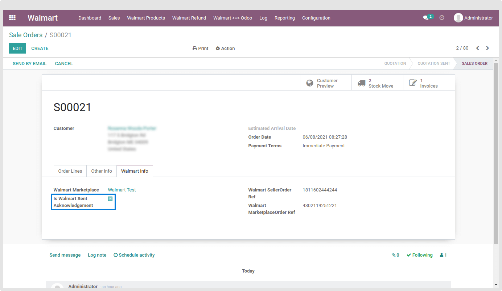Open the apps grid menu icon
Viewport: 502px width, 291px height.
[12, 18]
